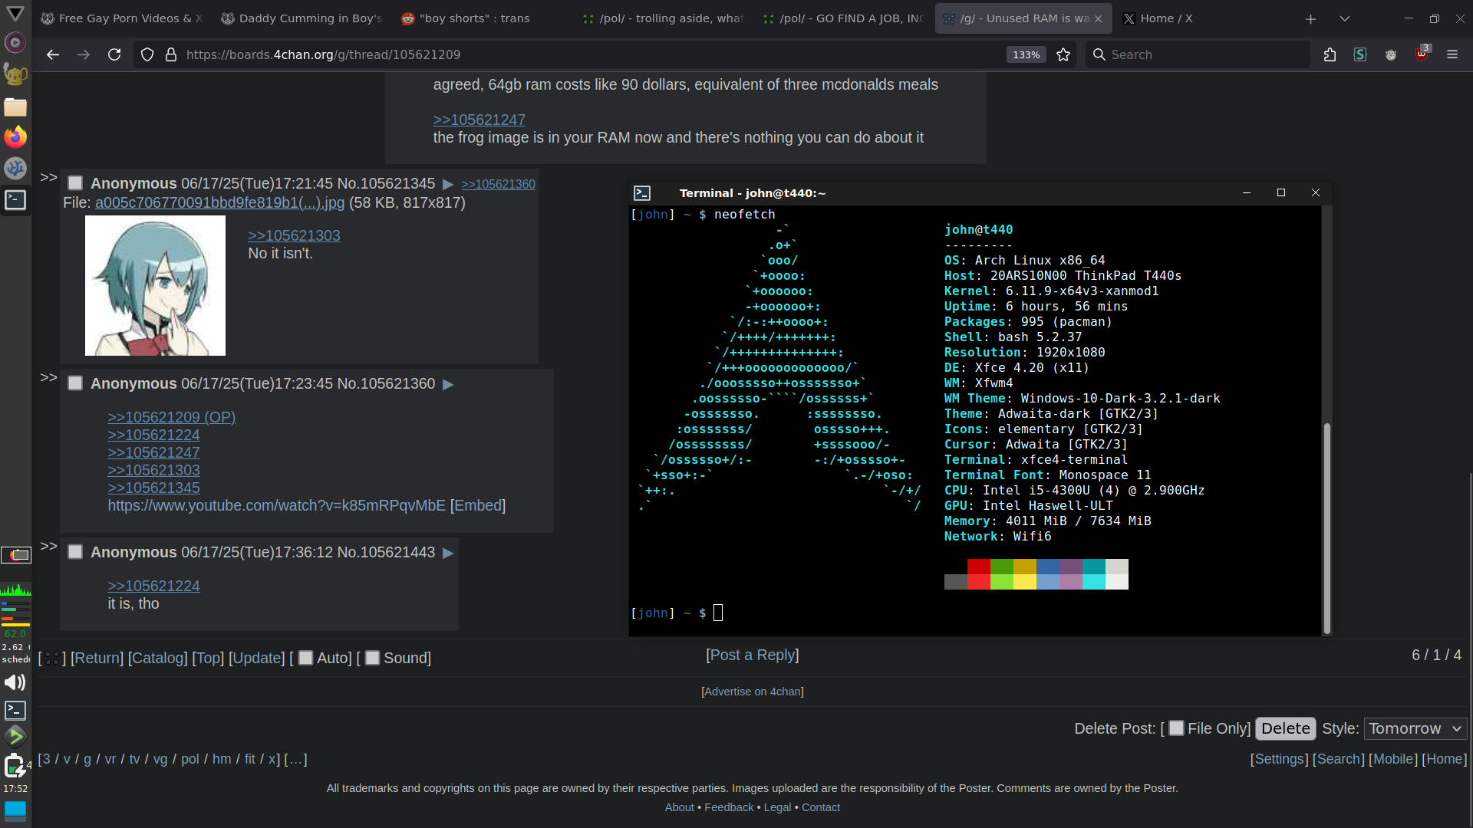
Task: Expand the board list ellipsis […]
Action: (x=295, y=759)
